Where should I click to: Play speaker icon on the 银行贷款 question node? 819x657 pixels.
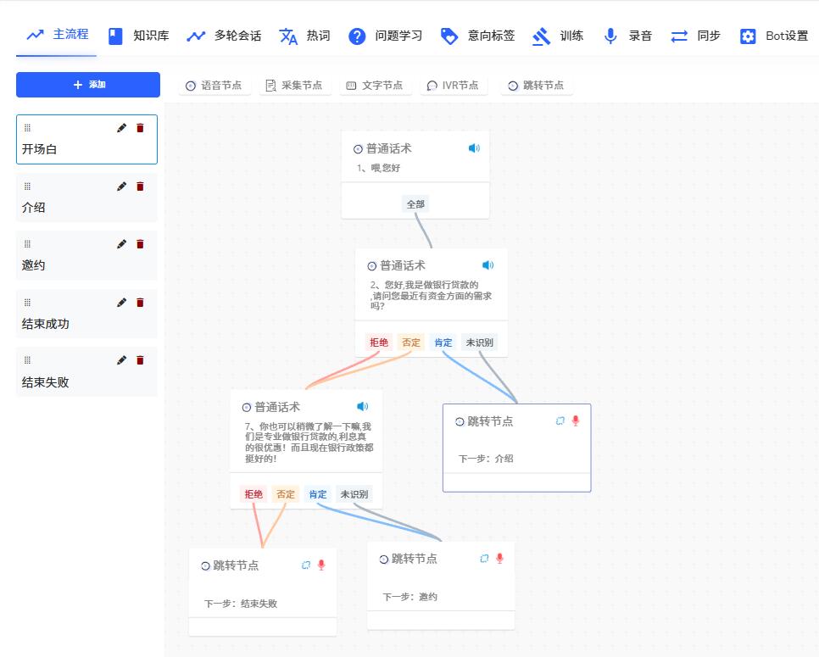(487, 265)
